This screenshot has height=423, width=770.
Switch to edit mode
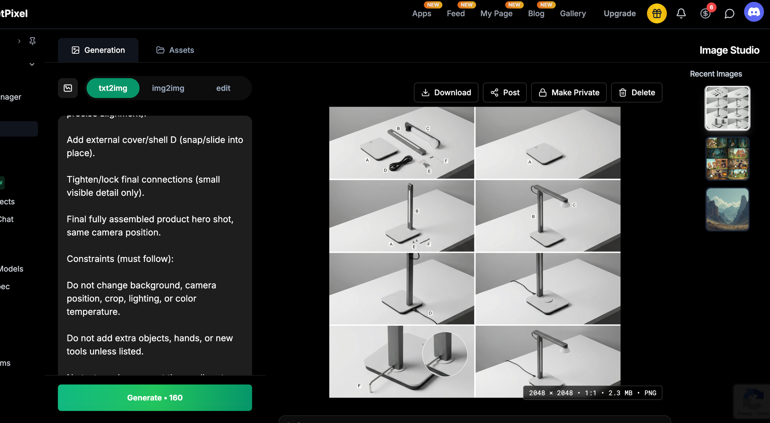(x=223, y=88)
